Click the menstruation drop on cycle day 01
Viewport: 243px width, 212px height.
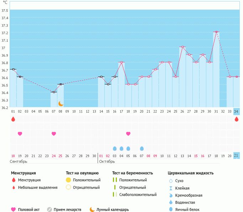[x=13, y=119]
